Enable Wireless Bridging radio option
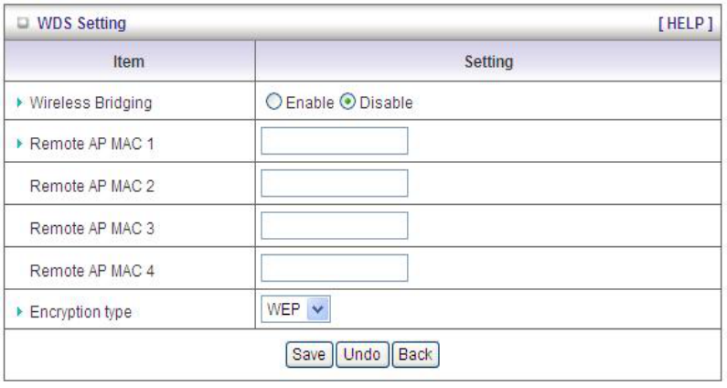The image size is (727, 388). pos(272,103)
